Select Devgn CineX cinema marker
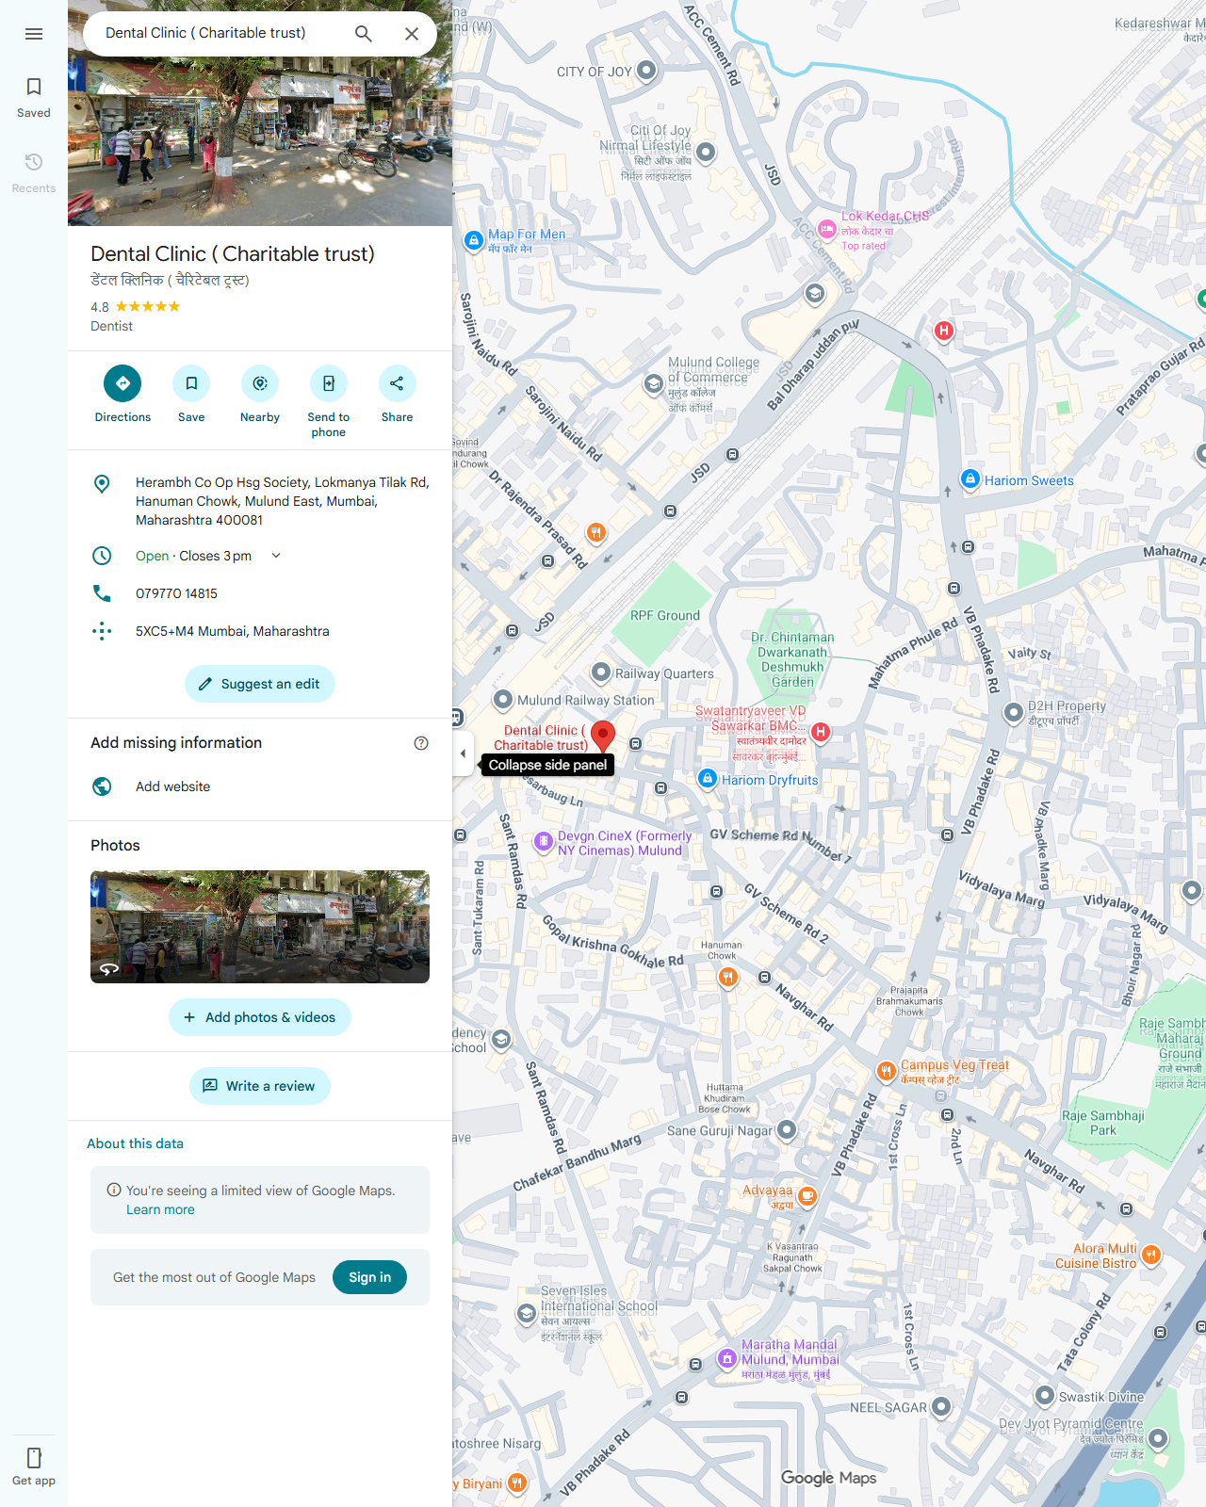The height and width of the screenshot is (1507, 1206). point(544,841)
